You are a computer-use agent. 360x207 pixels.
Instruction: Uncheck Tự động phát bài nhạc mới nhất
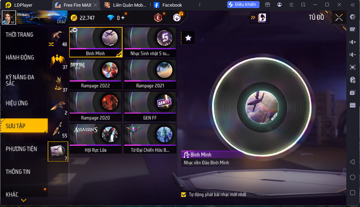click(184, 195)
